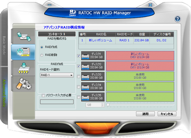Click the 適用 button

click(145, 114)
